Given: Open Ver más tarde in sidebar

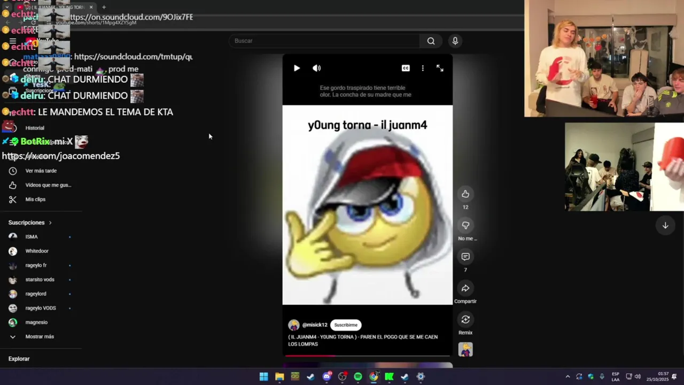Looking at the screenshot, I should pos(41,171).
